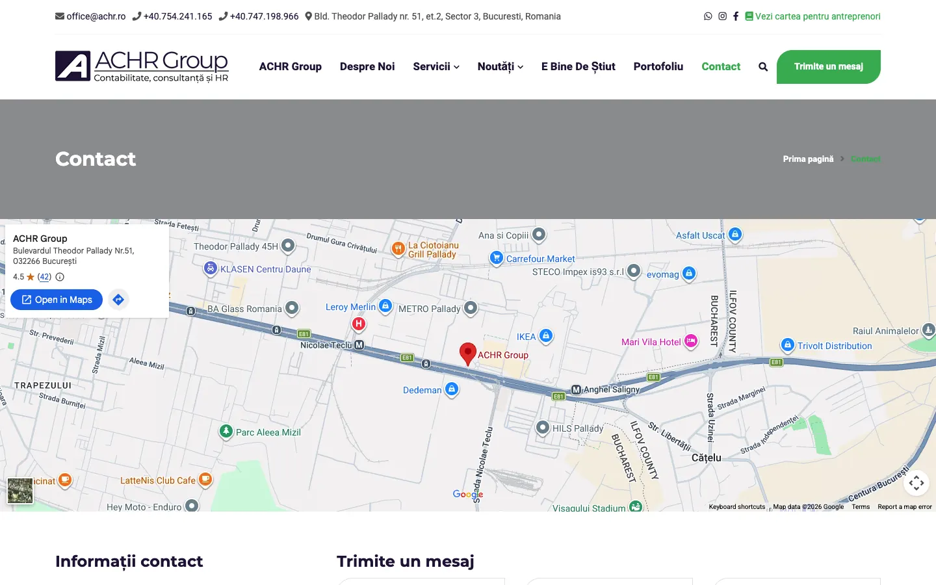
Task: Expand the Noutăți dropdown menu
Action: point(500,66)
